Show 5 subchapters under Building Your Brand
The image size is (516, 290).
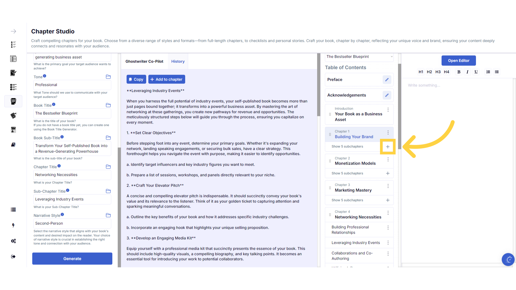347,147
